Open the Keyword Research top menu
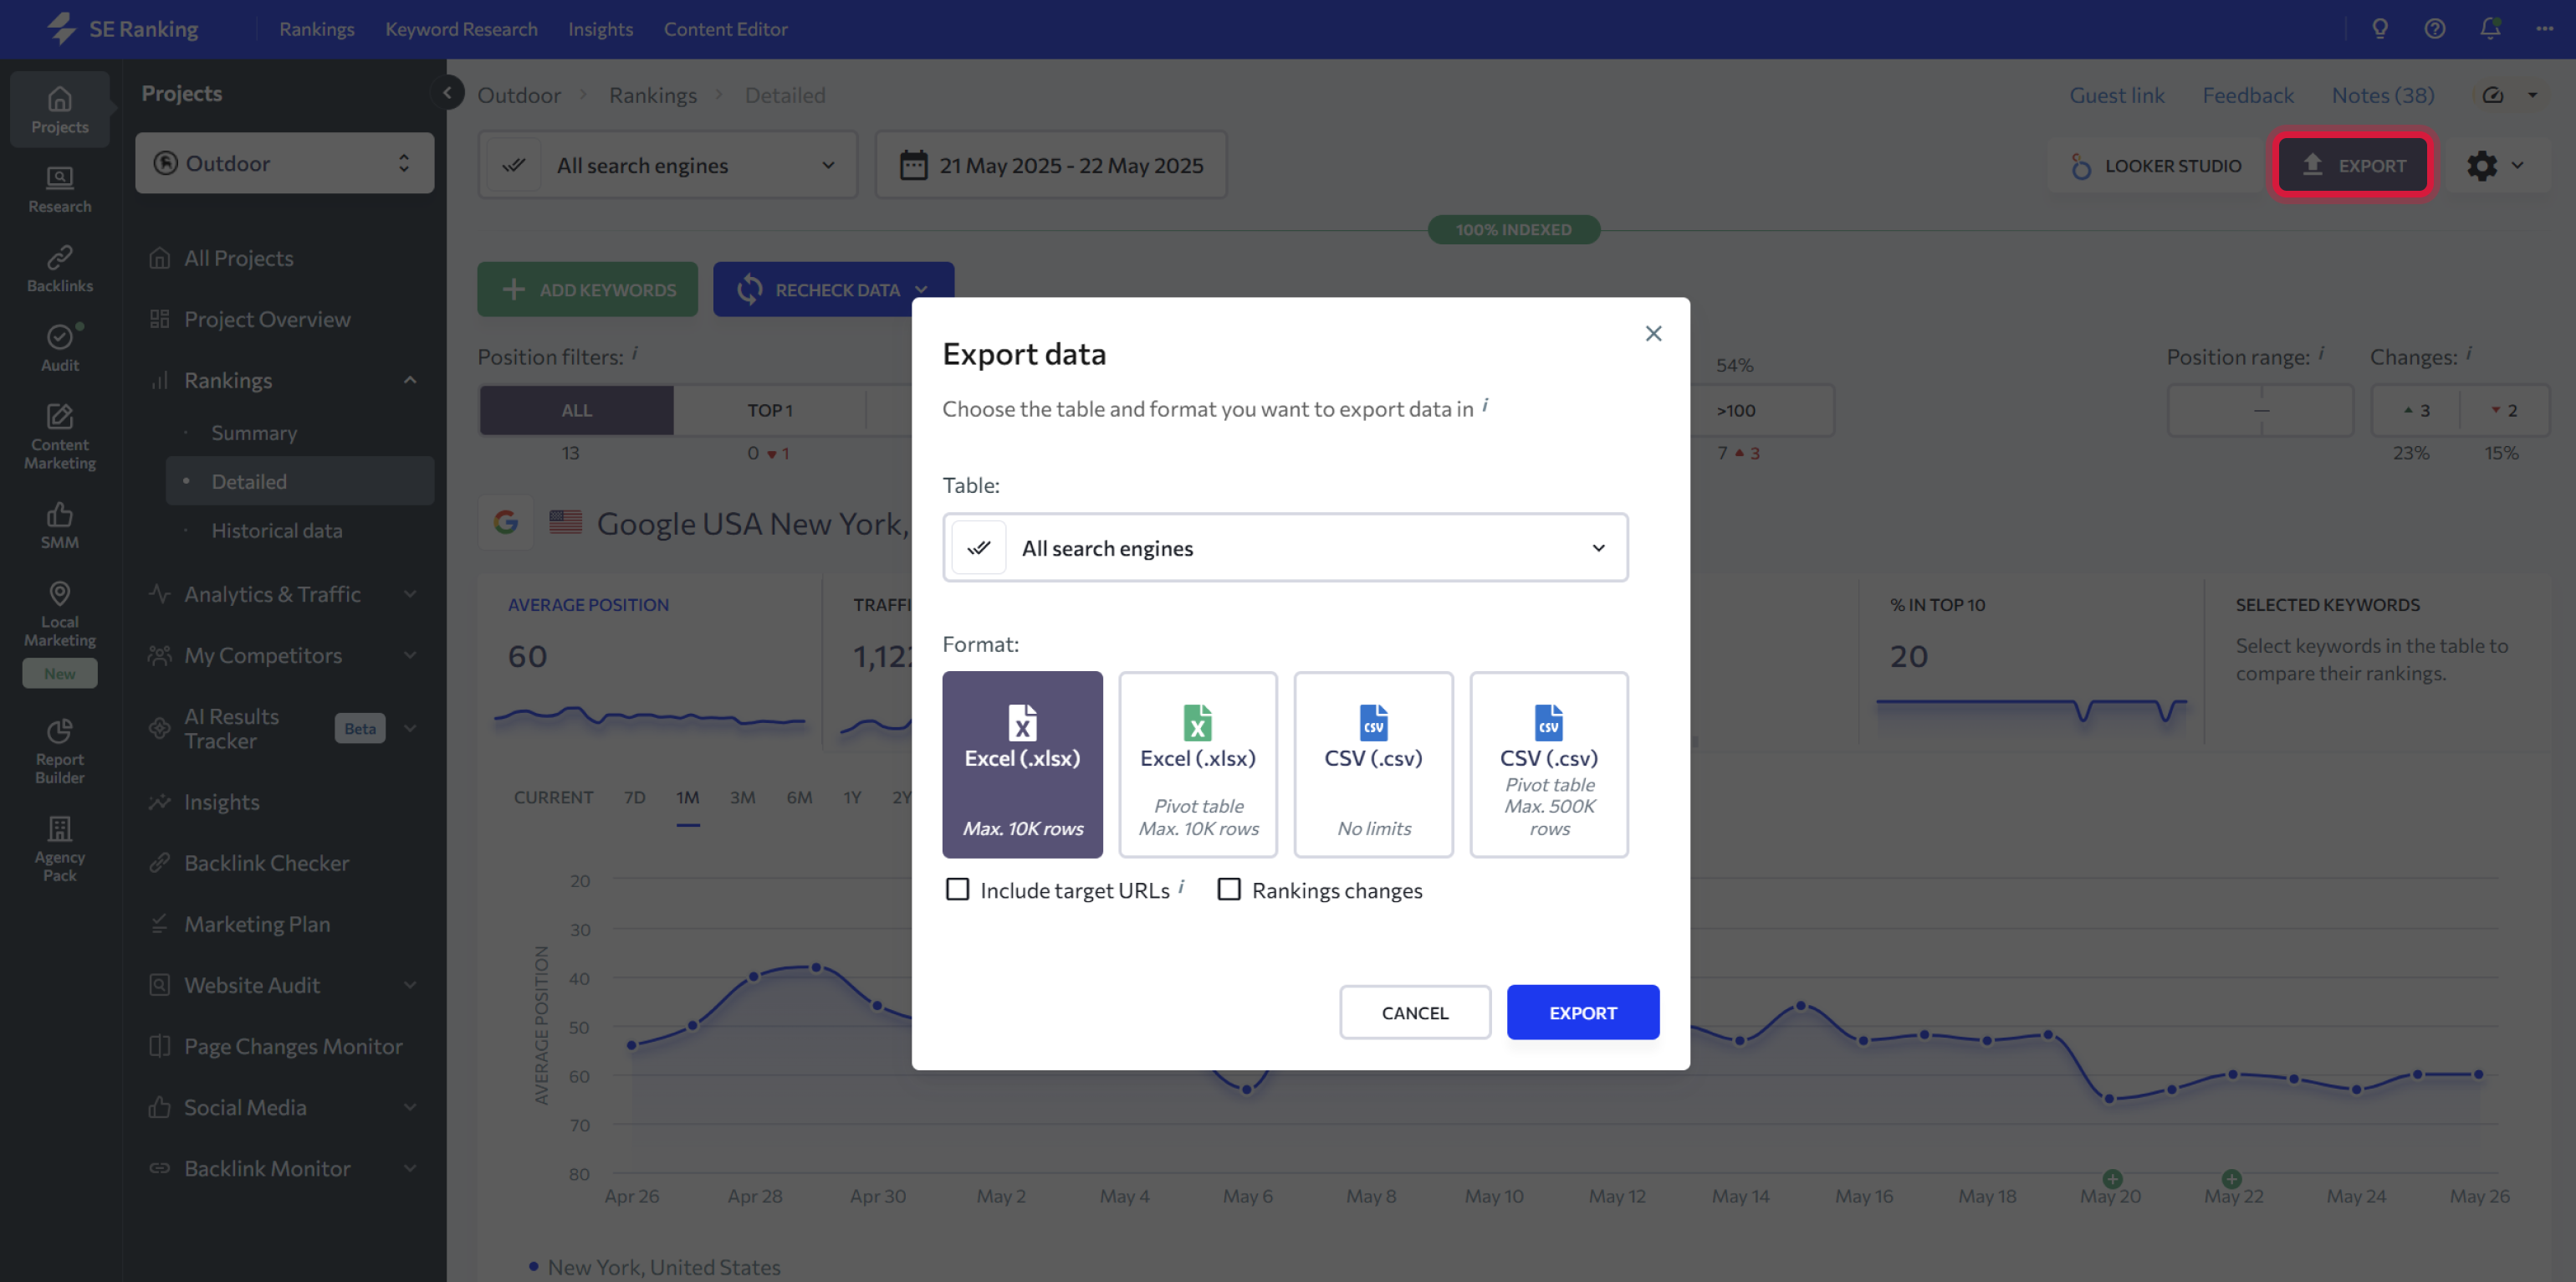Screen dimensions: 2576x1282 point(461,29)
